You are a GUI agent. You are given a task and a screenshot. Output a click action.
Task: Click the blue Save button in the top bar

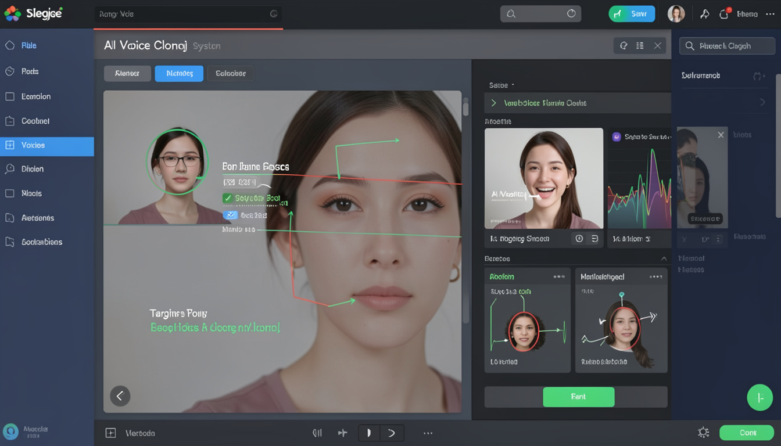tap(632, 13)
